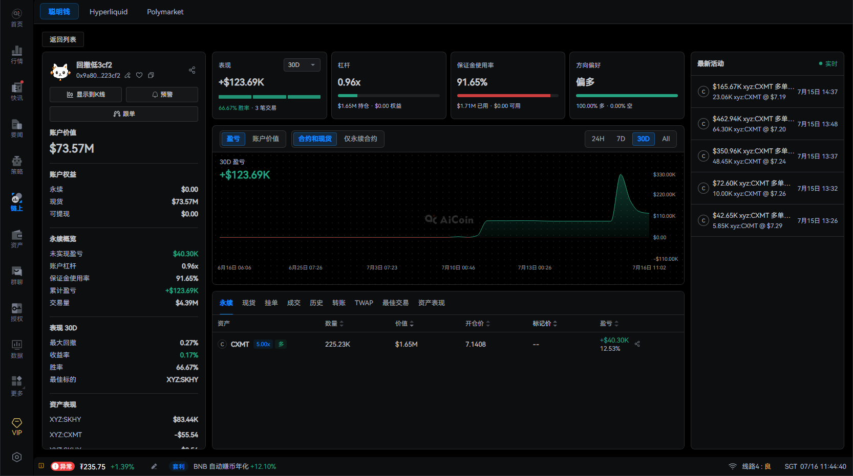The height and width of the screenshot is (476, 853).
Task: Click the trader's cat avatar
Action: 60,71
